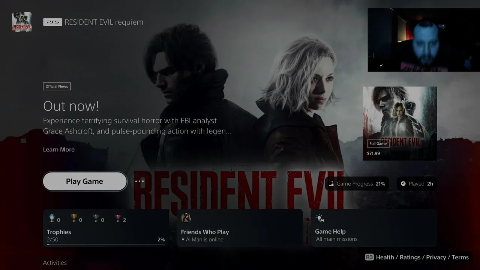Click the Official News tag
The image size is (480, 270).
57,86
